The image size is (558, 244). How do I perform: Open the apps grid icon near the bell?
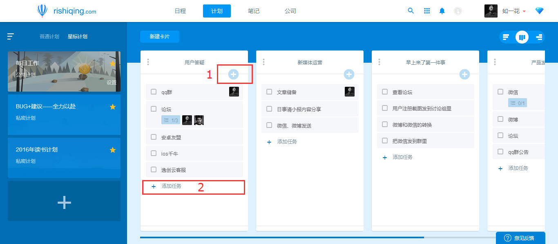pos(426,11)
